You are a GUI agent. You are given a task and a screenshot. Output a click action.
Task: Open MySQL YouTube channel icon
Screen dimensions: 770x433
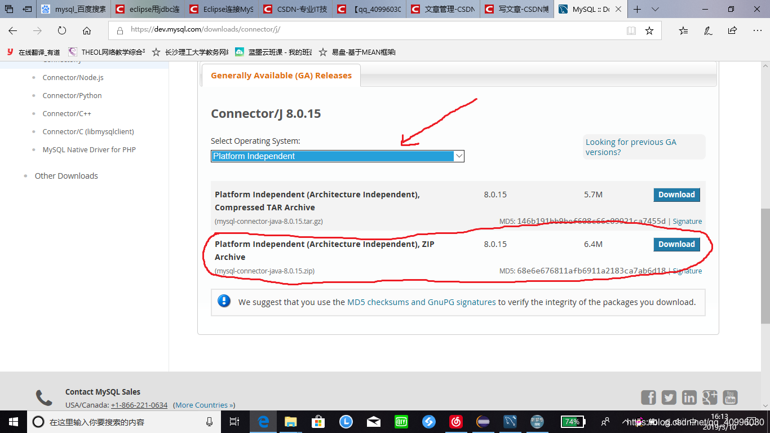[x=730, y=397]
